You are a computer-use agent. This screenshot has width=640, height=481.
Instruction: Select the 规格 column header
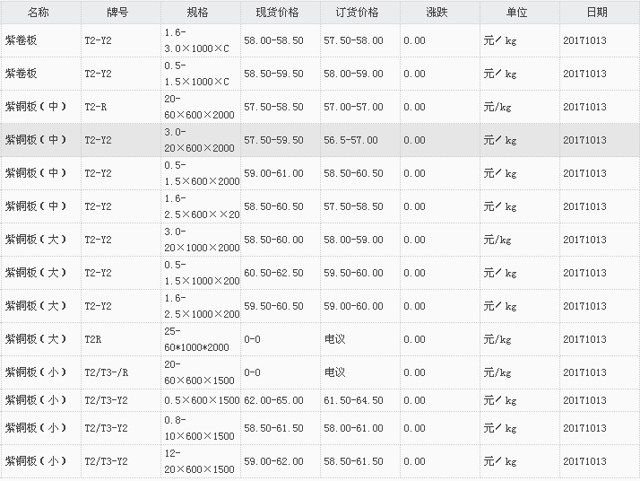coord(199,13)
